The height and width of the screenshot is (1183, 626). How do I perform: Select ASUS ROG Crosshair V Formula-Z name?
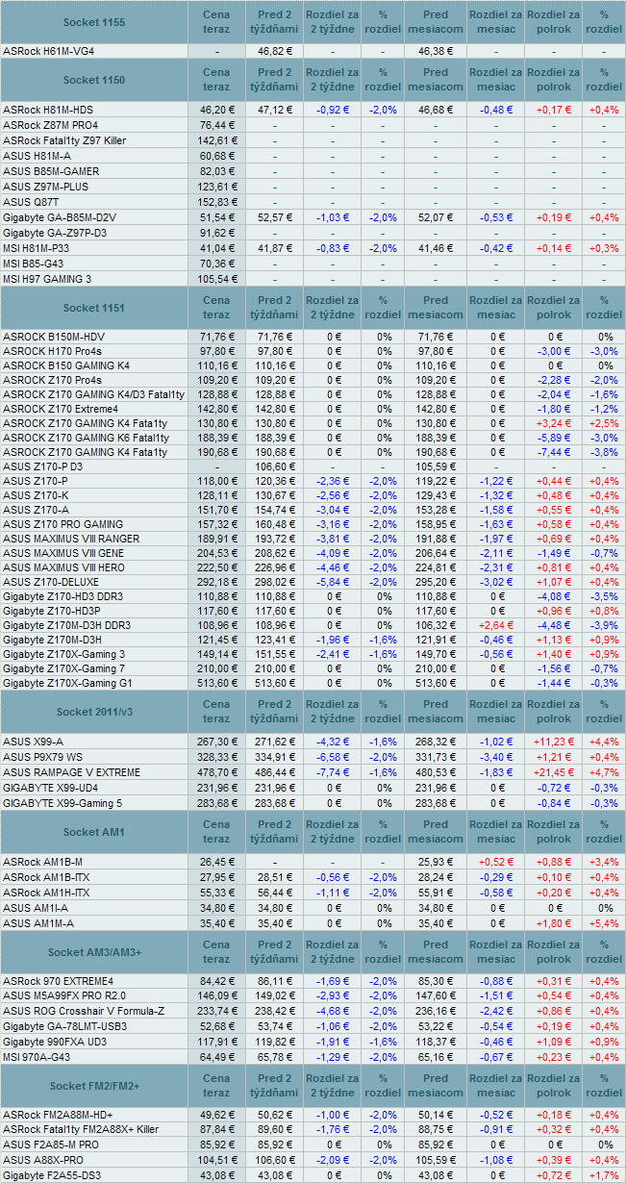(84, 1013)
